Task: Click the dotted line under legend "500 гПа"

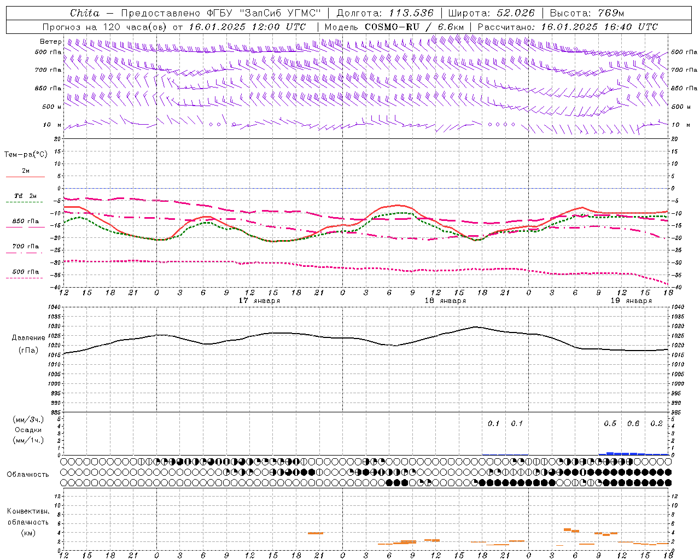Action: click(x=24, y=278)
